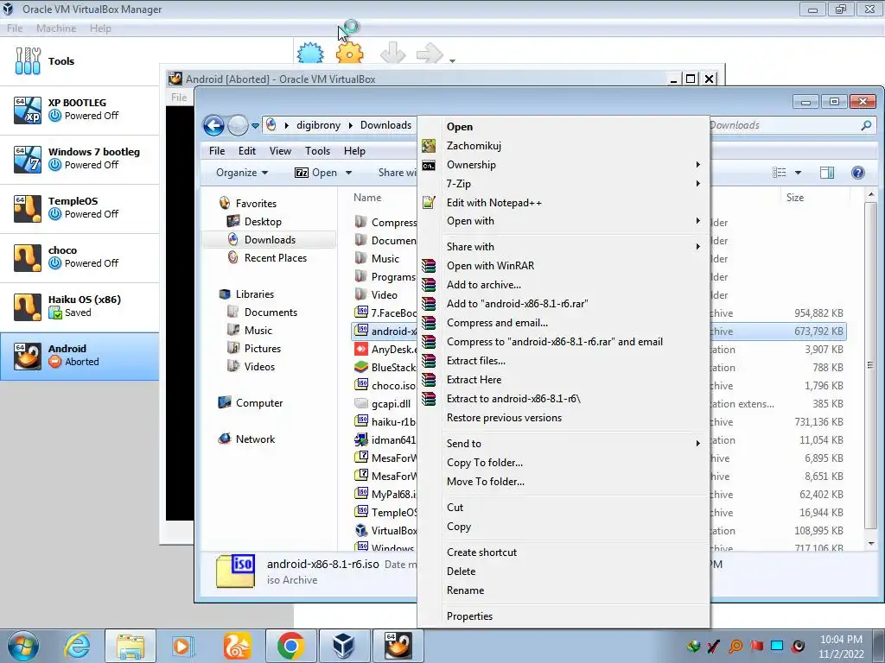Open the Explorer Tools menu
Image resolution: width=885 pixels, height=663 pixels.
click(317, 150)
